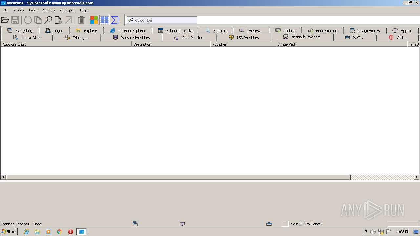Open the Entry menu
Image resolution: width=420 pixels, height=236 pixels.
(x=33, y=10)
